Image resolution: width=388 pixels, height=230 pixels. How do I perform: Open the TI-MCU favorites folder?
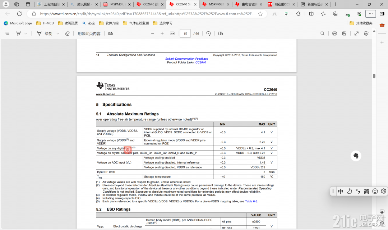tap(45, 23)
